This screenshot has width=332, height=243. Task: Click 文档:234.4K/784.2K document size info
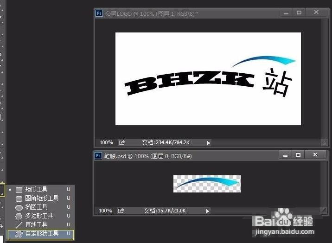[x=166, y=142]
